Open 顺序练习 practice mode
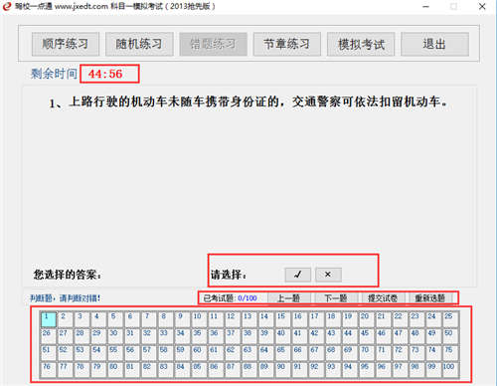Viewport: 497px width, 386px height. tap(66, 44)
